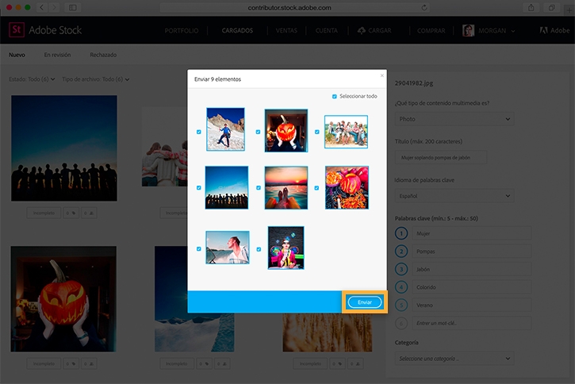Click the Título input field
575x384 pixels.
click(x=441, y=157)
